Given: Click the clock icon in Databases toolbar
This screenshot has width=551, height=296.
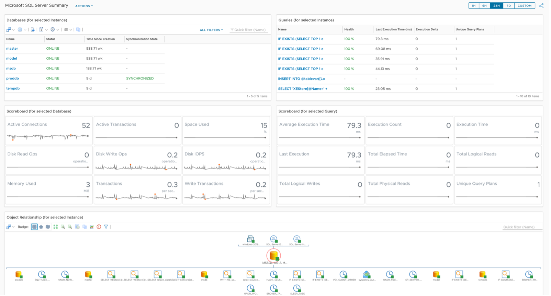Looking at the screenshot, I should [53, 30].
